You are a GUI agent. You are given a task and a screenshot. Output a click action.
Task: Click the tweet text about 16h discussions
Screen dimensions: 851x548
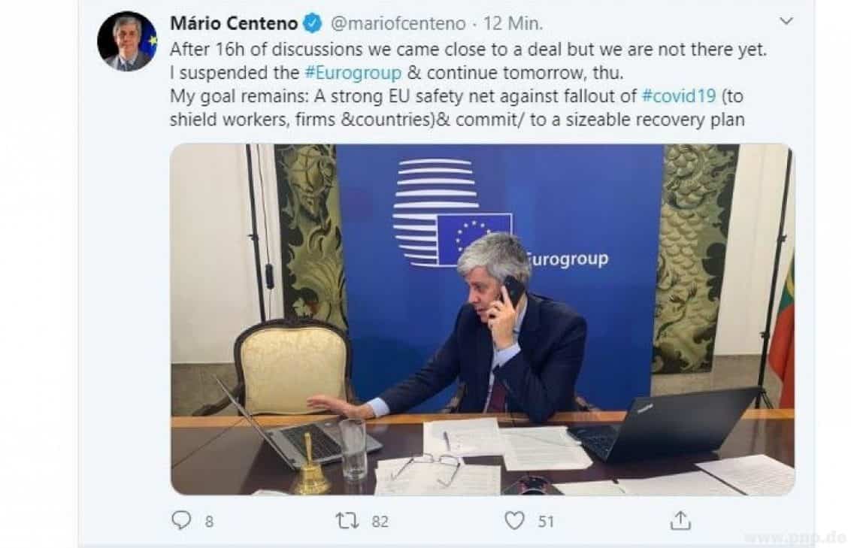coord(468,50)
